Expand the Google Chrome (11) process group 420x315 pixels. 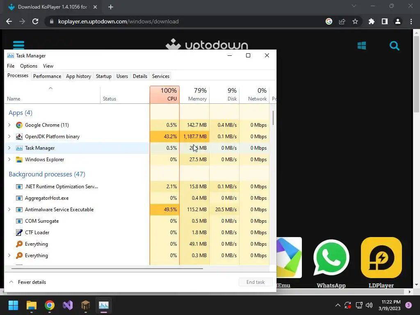9,125
